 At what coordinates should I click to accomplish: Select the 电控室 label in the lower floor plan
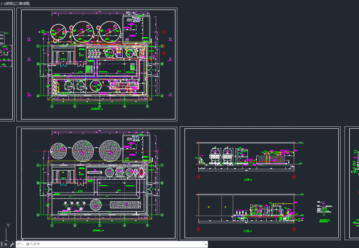[x=63, y=178]
